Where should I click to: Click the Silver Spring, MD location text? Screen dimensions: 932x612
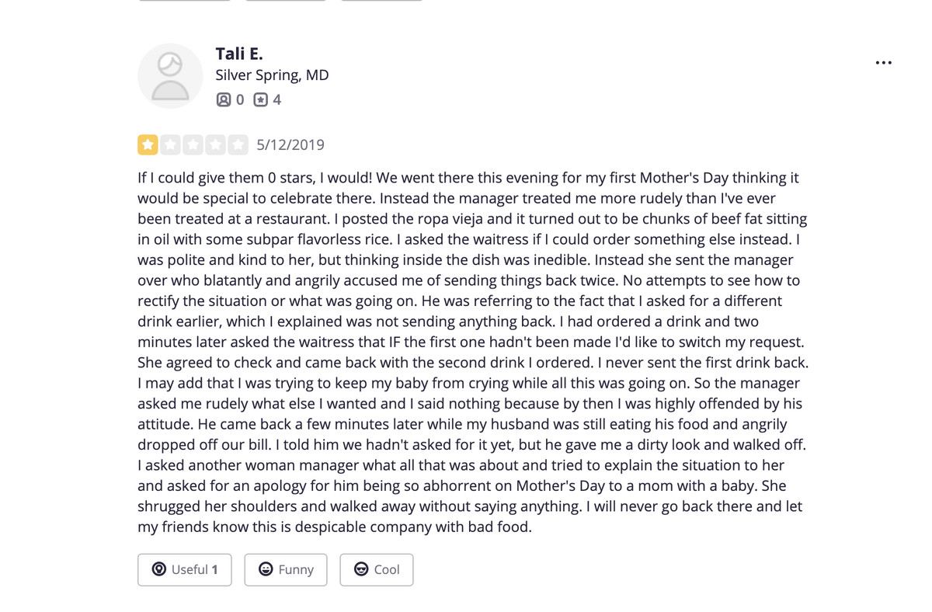coord(272,75)
